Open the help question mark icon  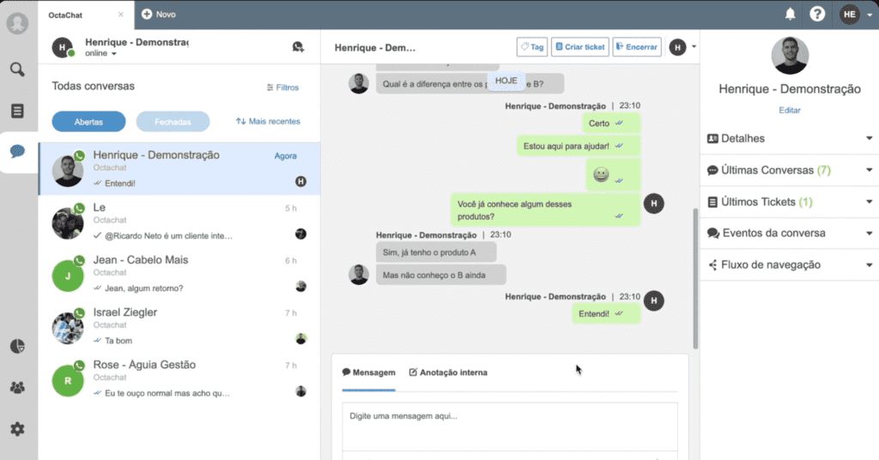pos(817,14)
